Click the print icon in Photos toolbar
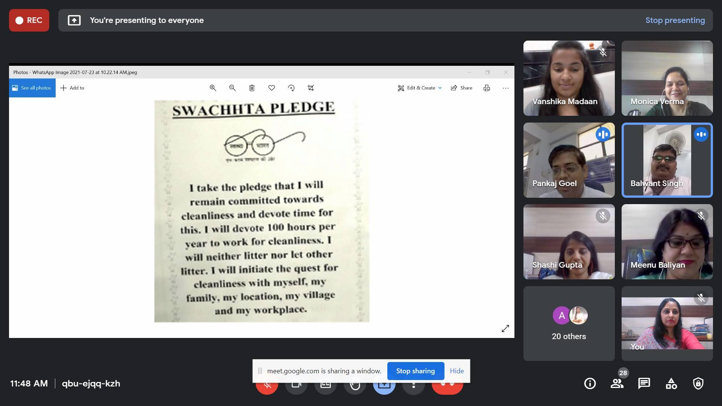Screen dimensions: 722x406 [487, 88]
